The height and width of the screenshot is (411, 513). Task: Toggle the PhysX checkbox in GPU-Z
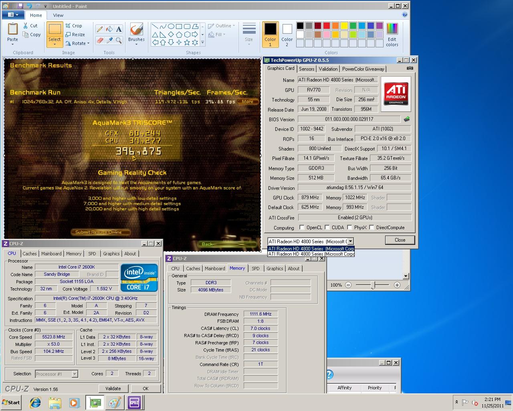(349, 228)
